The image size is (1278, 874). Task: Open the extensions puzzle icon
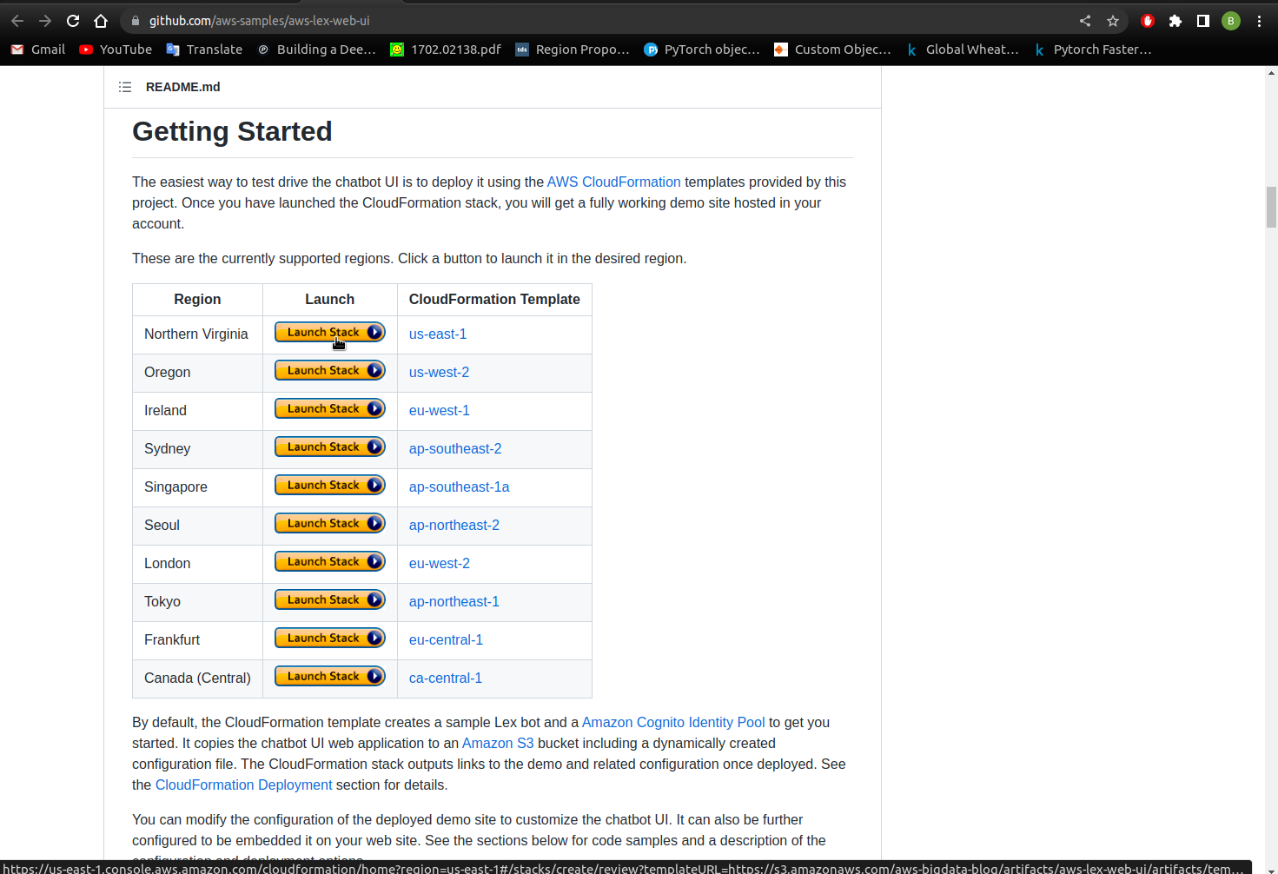coord(1175,21)
